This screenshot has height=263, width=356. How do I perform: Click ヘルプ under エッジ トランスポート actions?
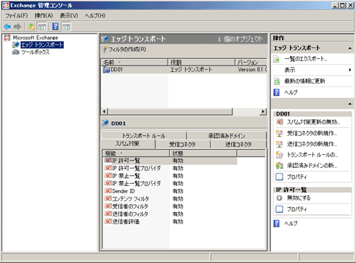pyautogui.click(x=291, y=92)
